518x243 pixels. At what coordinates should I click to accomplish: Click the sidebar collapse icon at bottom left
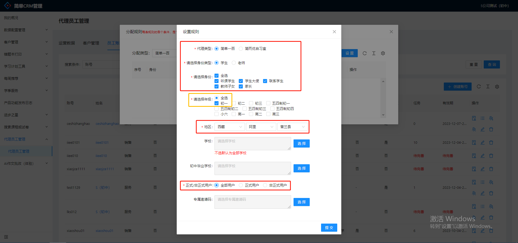[6, 237]
